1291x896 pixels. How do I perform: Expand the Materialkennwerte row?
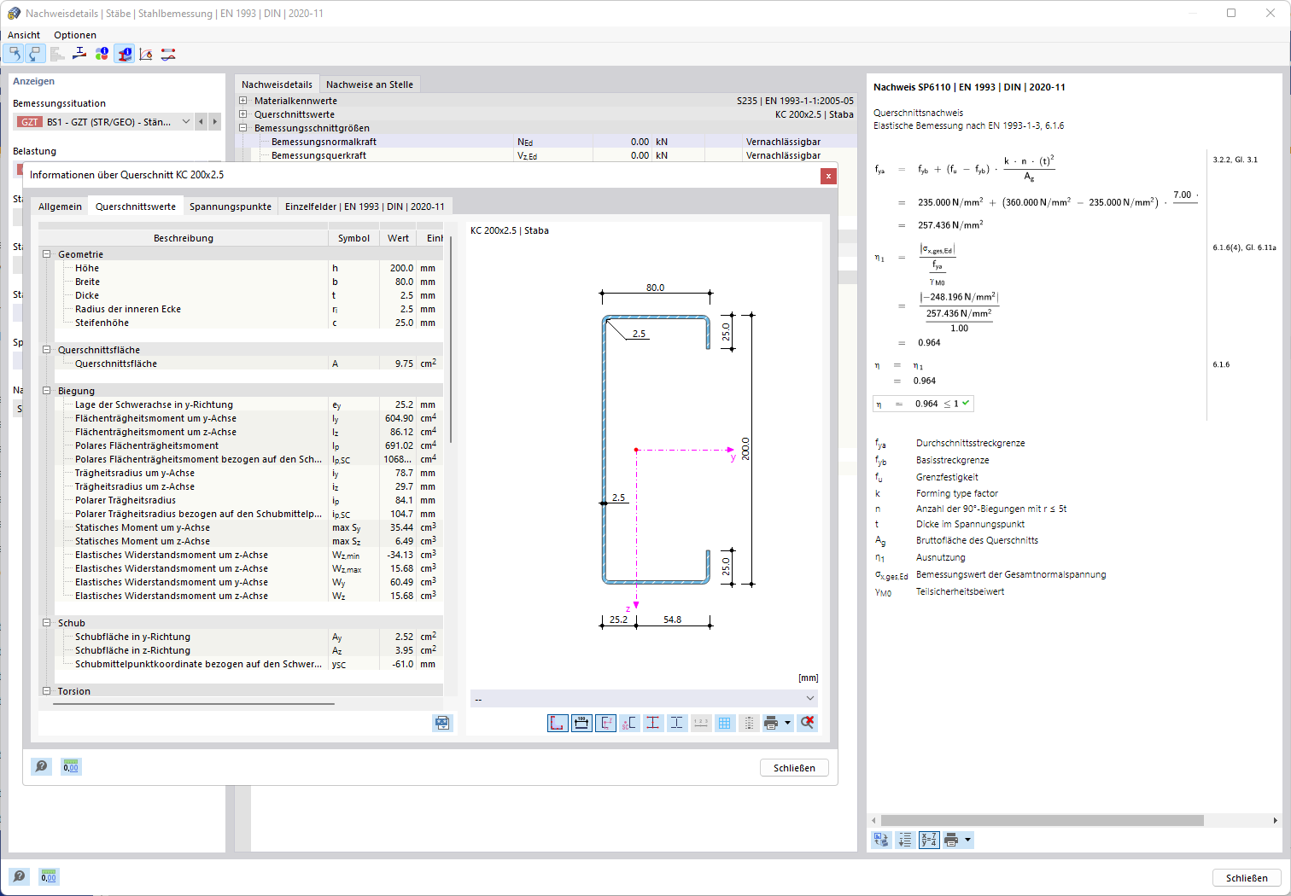pos(243,101)
